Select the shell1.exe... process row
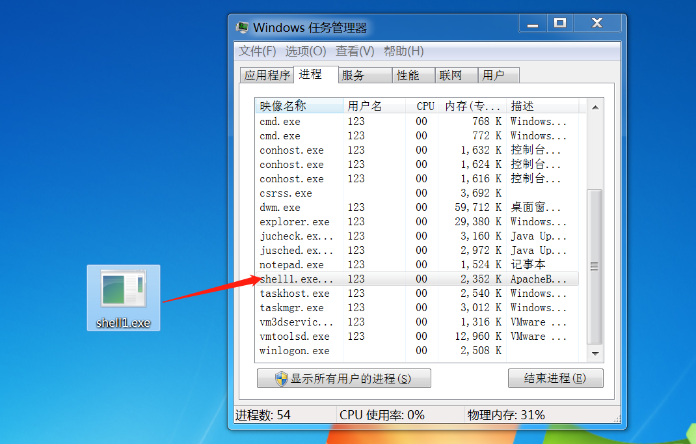The height and width of the screenshot is (444, 696). [417, 279]
